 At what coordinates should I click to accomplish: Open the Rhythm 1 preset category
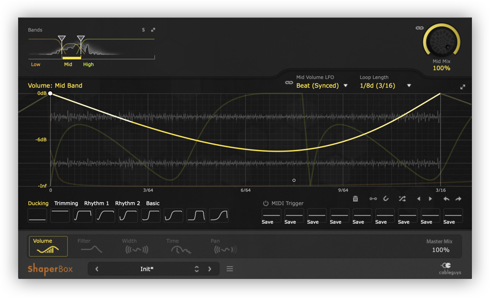(96, 203)
